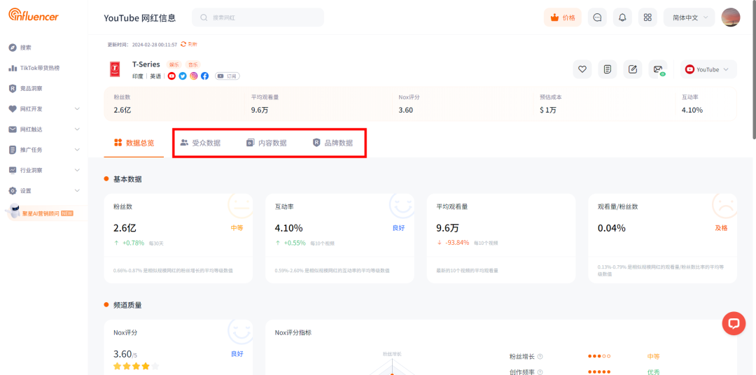Viewport: 756px width, 375px height.
Task: Open the channel's Facebook icon link
Action: pos(205,76)
